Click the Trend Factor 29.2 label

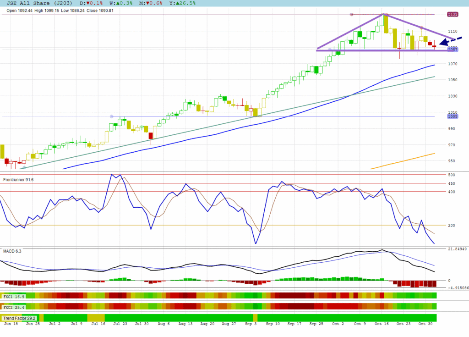(x=20, y=318)
